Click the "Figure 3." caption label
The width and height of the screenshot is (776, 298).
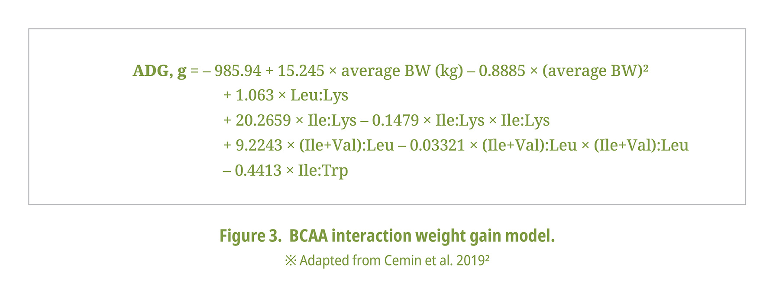point(250,236)
